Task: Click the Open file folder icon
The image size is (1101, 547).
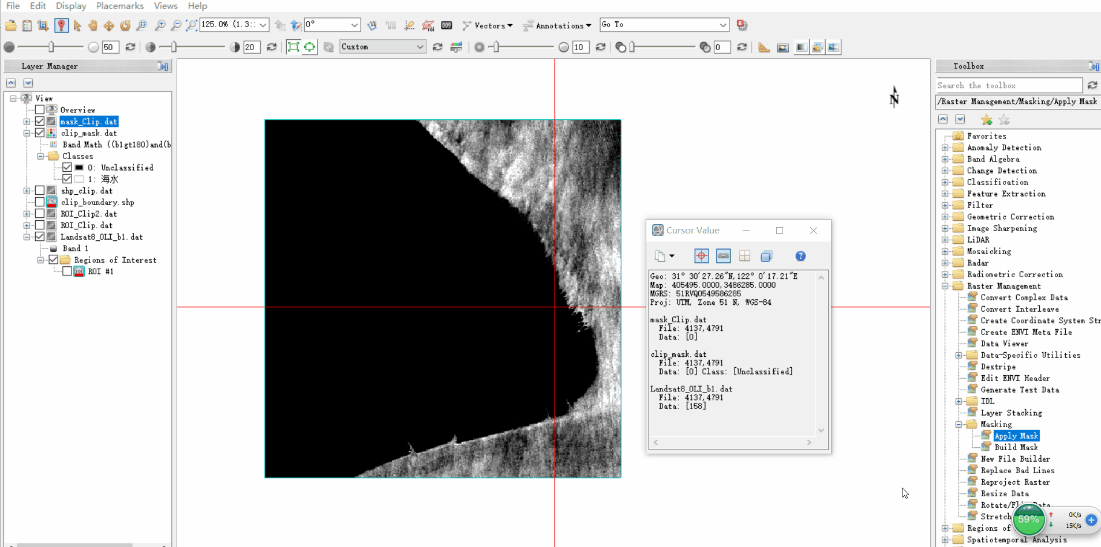Action: [x=11, y=25]
